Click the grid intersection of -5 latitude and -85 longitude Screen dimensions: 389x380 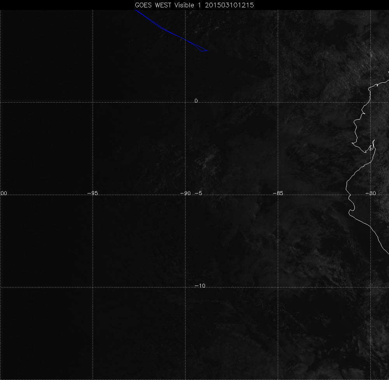click(278, 195)
